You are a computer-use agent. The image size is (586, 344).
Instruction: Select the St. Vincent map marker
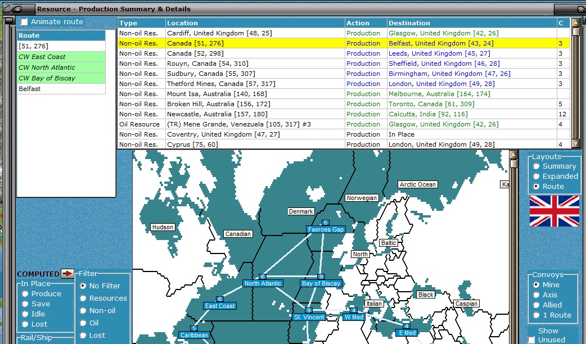(x=309, y=317)
